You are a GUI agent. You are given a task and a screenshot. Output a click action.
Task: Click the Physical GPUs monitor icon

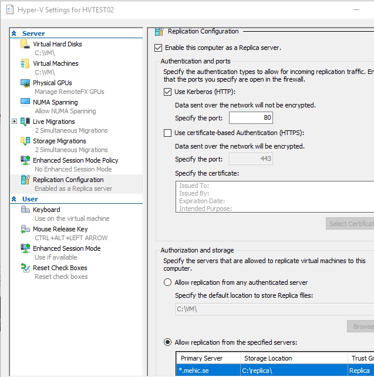pyautogui.click(x=25, y=83)
